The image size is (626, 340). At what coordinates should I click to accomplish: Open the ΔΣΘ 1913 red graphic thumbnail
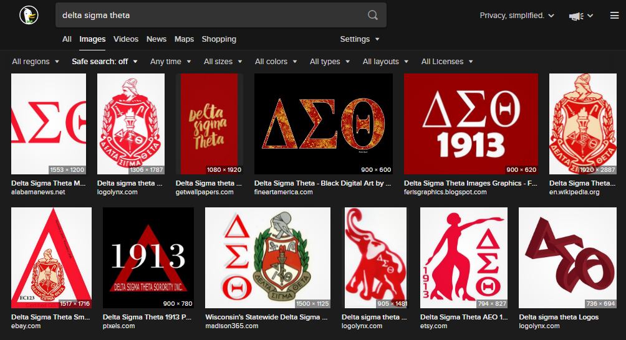coord(471,124)
